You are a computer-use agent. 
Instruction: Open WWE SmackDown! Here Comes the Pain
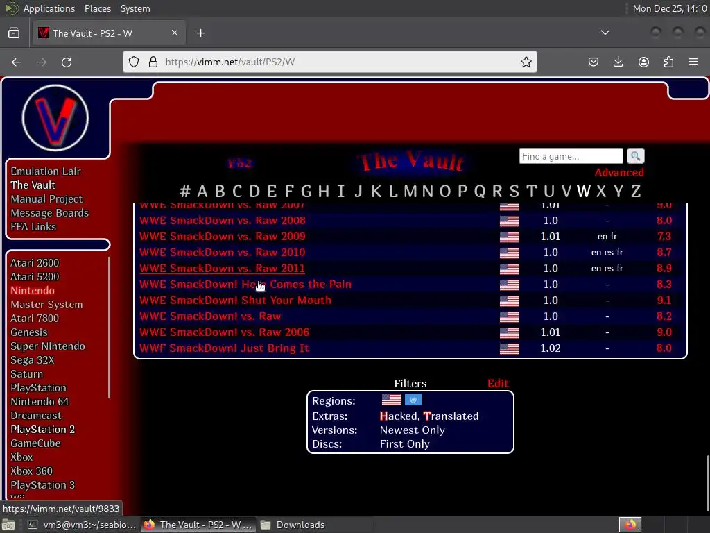point(245,284)
